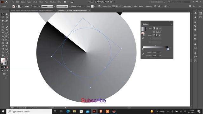This screenshot has width=203, height=114.
Task: Open Recolor Artwork icon in control bar
Action: click(x=99, y=6)
